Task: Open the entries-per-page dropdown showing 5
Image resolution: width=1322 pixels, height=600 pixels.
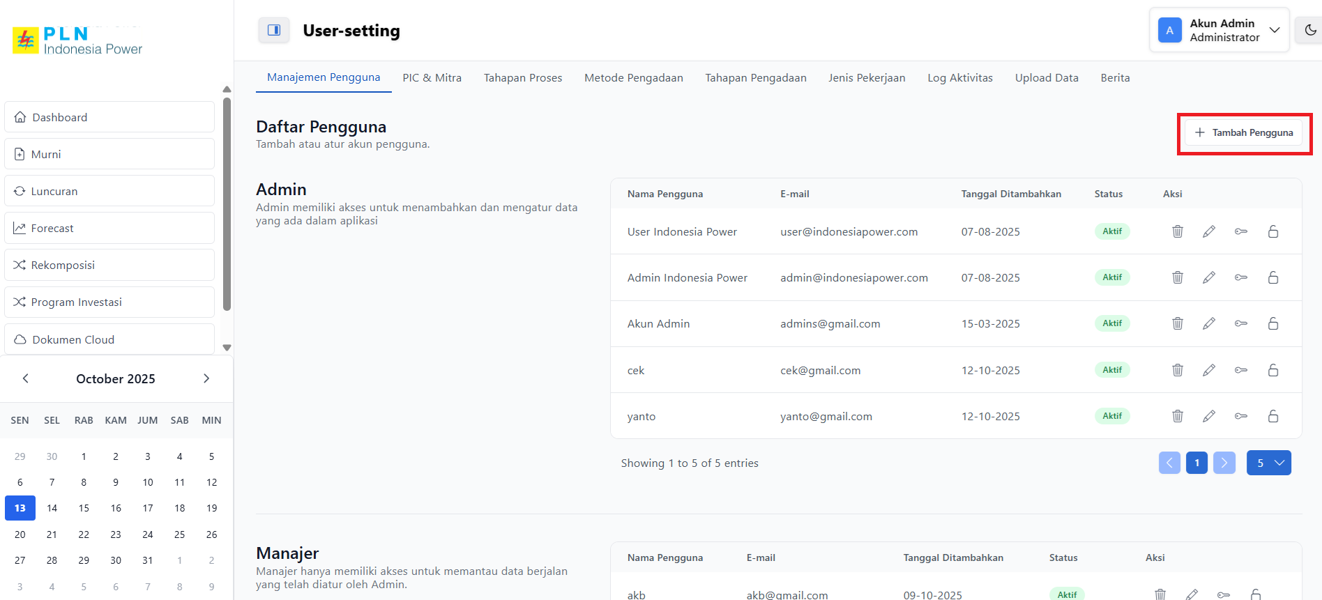Action: (1268, 463)
